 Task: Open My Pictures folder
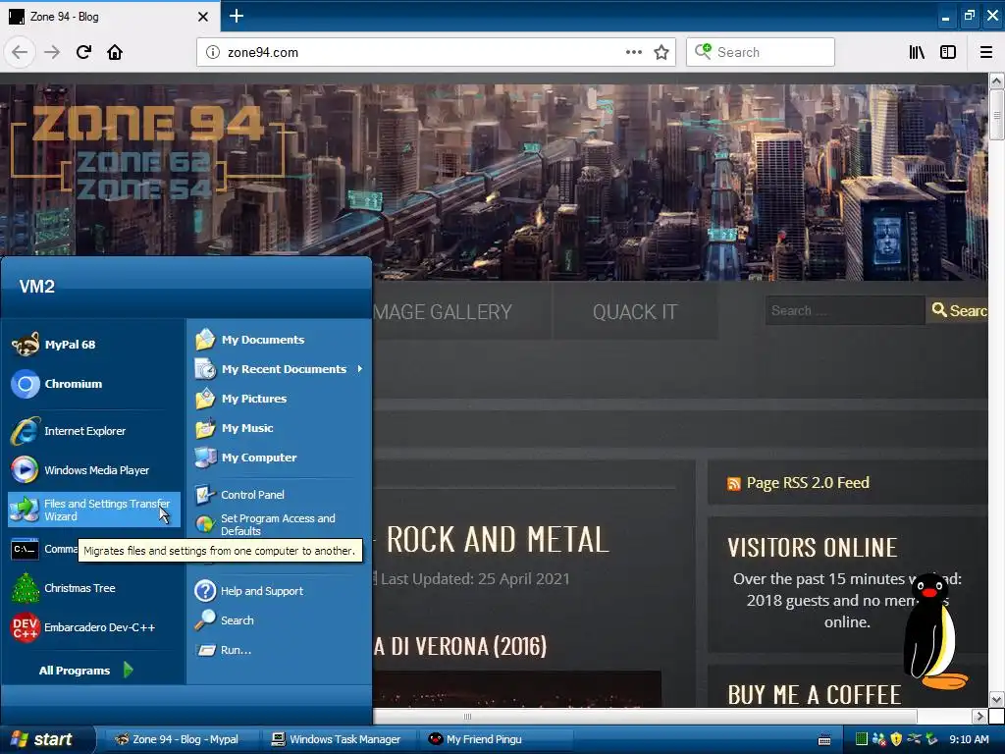pos(280,399)
